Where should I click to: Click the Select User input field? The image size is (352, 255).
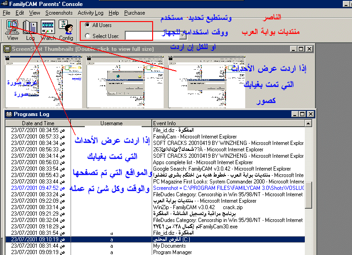[153, 35]
